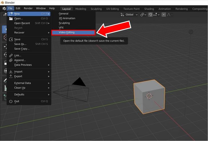Screen dimensions: 208x141
Task: Select the light object in viewport
Action: [x=191, y=32]
